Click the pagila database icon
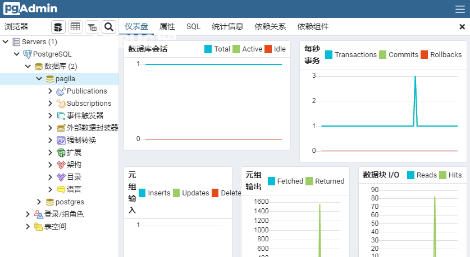 pos(50,79)
